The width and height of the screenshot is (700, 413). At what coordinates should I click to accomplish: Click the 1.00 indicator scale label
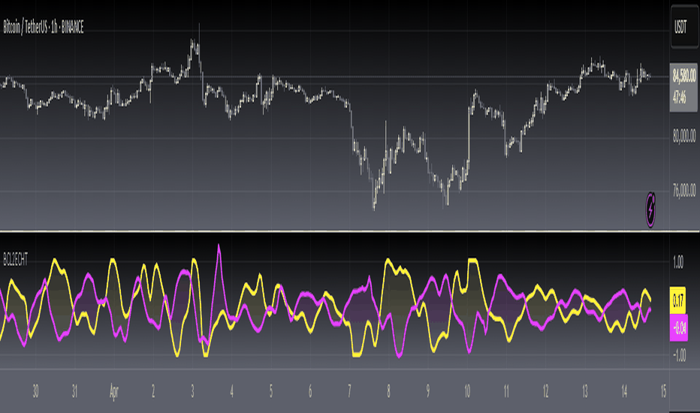(678, 263)
